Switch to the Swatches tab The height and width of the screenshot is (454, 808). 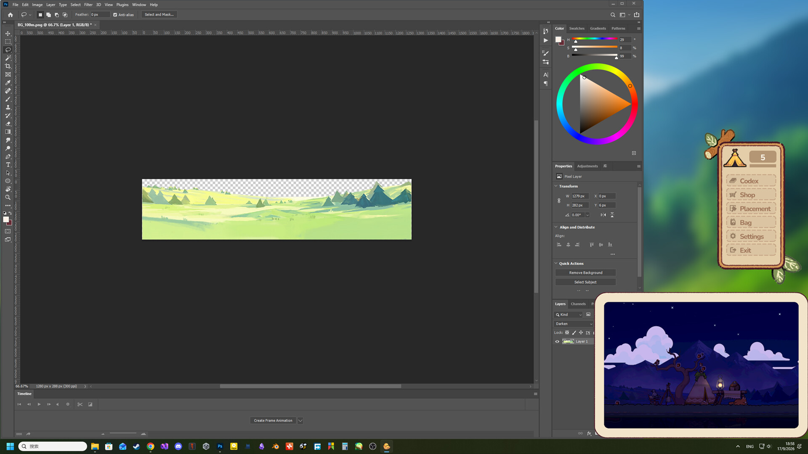[577, 29]
